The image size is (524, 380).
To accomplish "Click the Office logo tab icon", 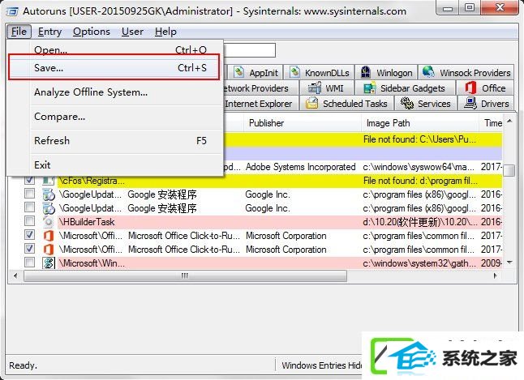I will click(x=470, y=88).
